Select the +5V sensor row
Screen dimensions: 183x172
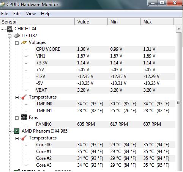point(105,70)
